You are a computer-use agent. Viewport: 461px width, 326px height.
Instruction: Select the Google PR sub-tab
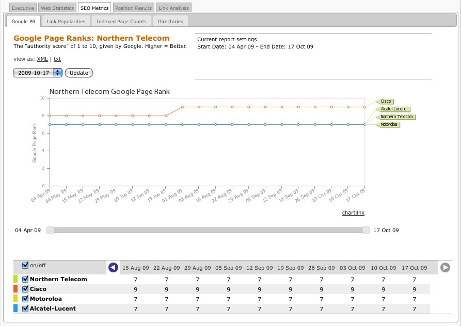(x=24, y=22)
